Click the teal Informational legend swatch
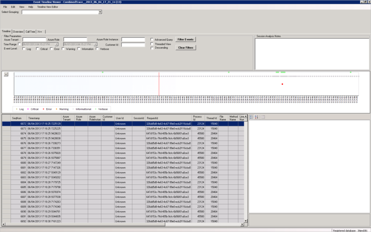Image resolution: width=371 pixels, height=232 pixels. click(x=73, y=109)
